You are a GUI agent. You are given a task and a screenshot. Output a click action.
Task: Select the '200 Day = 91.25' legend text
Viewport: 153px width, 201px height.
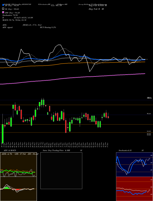(x=13, y=13)
